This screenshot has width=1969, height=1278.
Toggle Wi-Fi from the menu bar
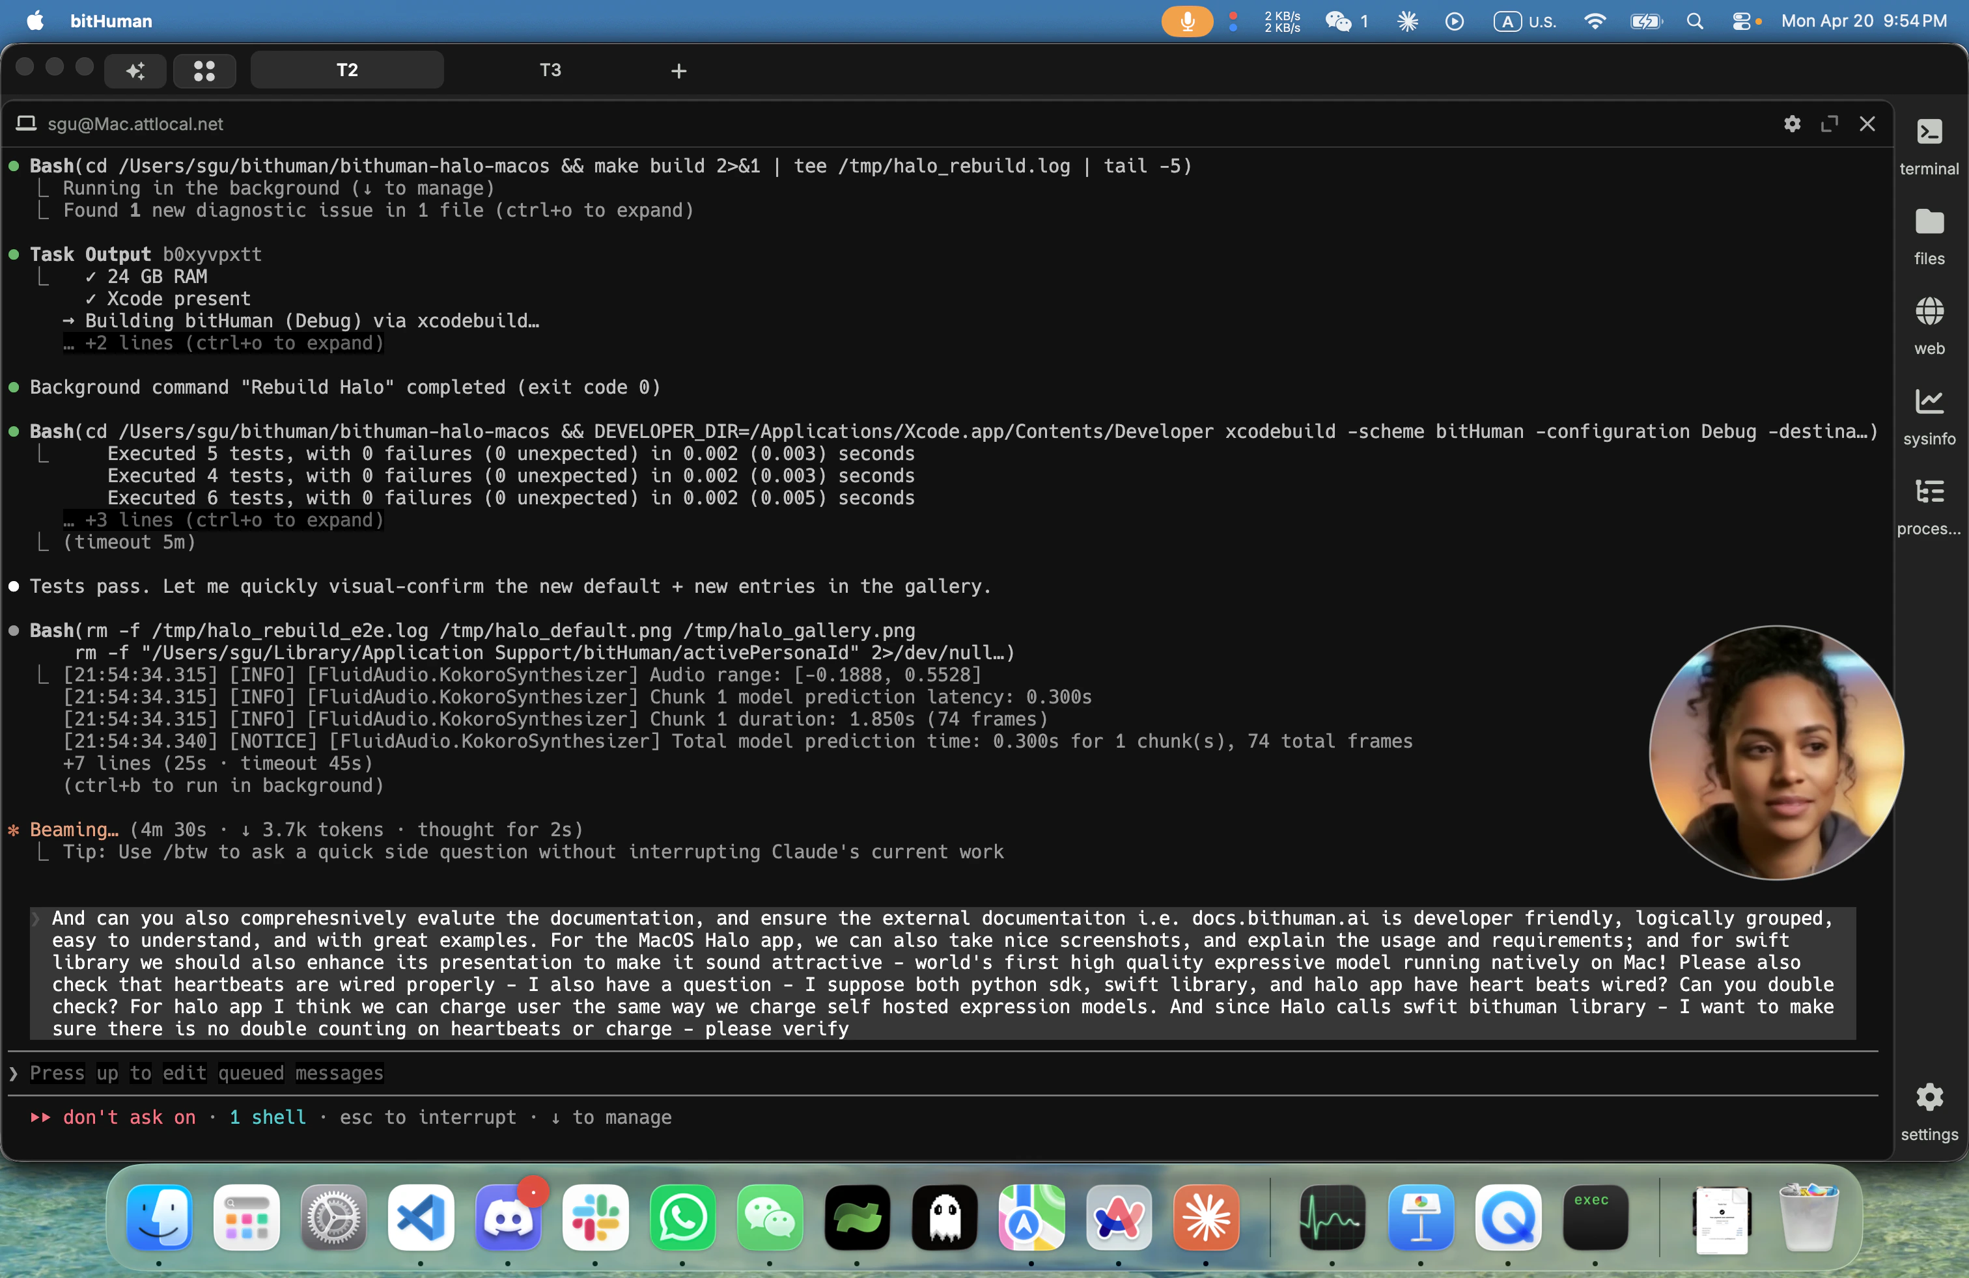coord(1595,21)
